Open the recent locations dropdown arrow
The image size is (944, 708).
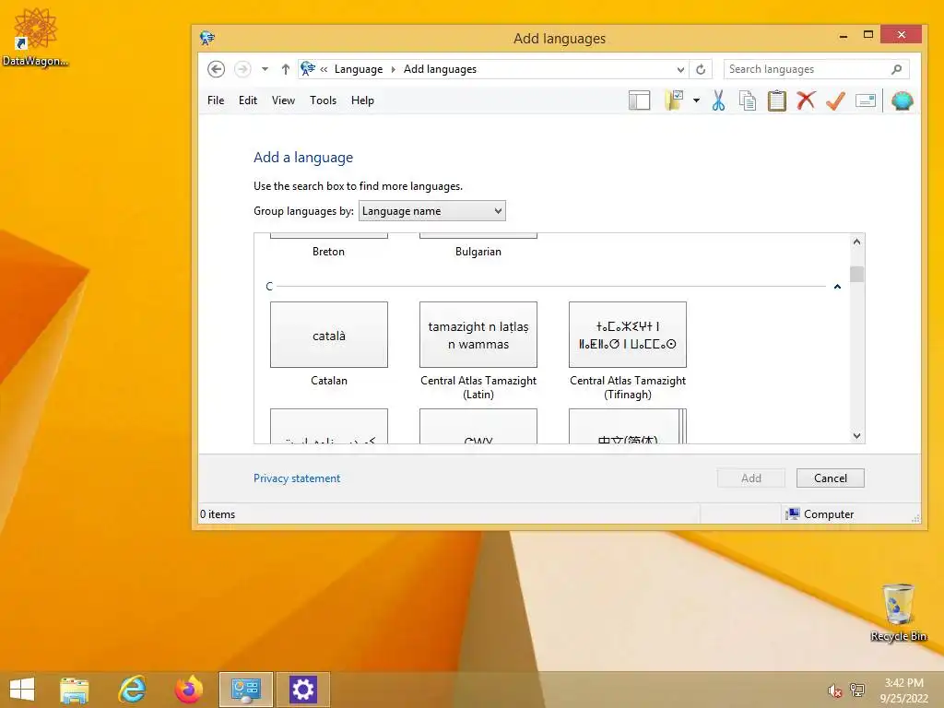coord(265,69)
